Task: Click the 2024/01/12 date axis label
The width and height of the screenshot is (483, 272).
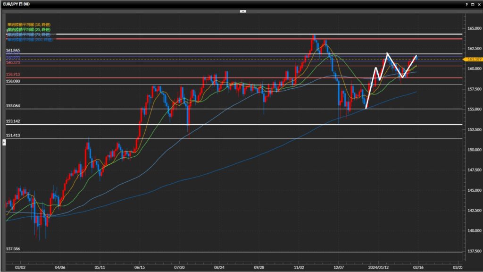Action: 379,267
